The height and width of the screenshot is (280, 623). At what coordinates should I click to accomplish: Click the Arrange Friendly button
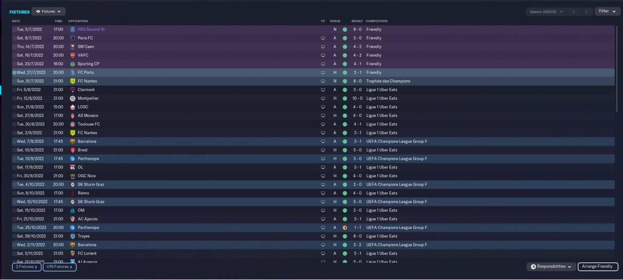coord(598,266)
